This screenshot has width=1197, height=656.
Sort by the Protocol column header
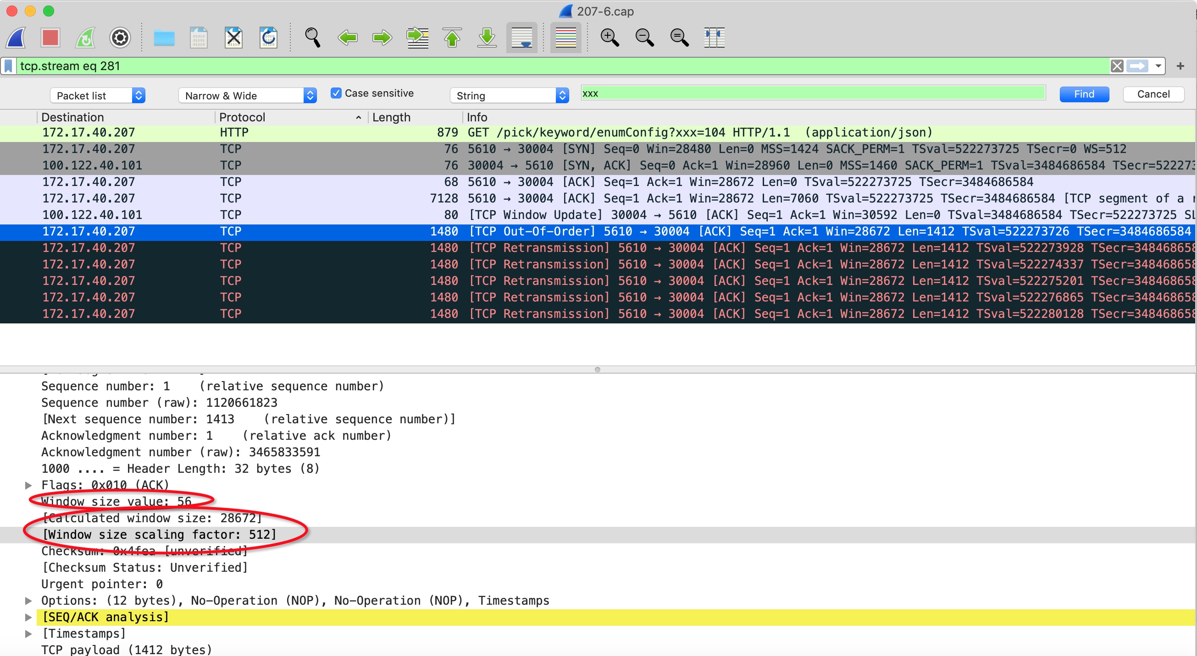pos(243,117)
